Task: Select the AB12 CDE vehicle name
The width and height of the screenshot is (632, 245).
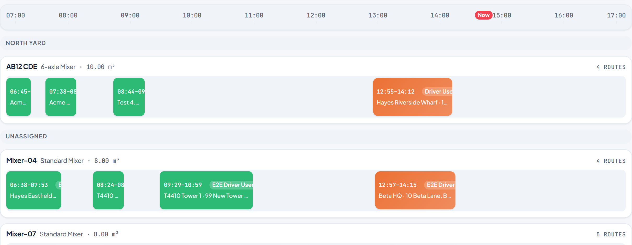Action: tap(22, 67)
